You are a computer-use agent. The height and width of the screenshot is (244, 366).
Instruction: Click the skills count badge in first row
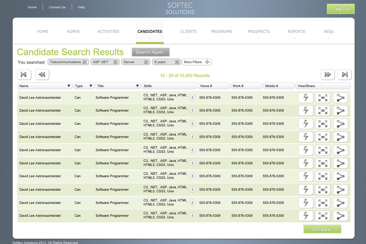point(192,98)
